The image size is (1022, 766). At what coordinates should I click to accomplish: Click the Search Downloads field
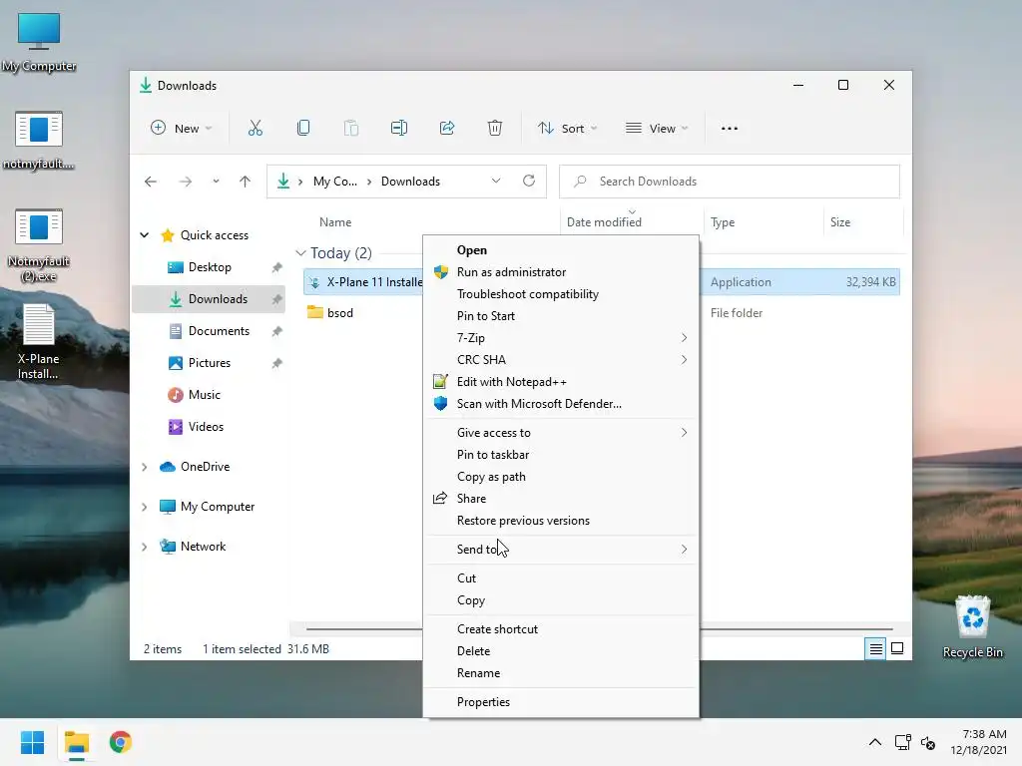pos(730,182)
